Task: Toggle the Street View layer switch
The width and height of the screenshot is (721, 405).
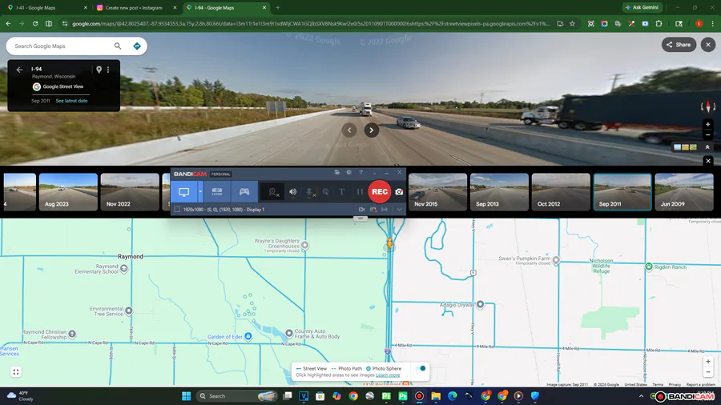Action: coord(421,368)
